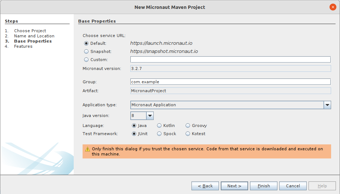
Task: Cancel the new project wizard
Action: pos(293,186)
